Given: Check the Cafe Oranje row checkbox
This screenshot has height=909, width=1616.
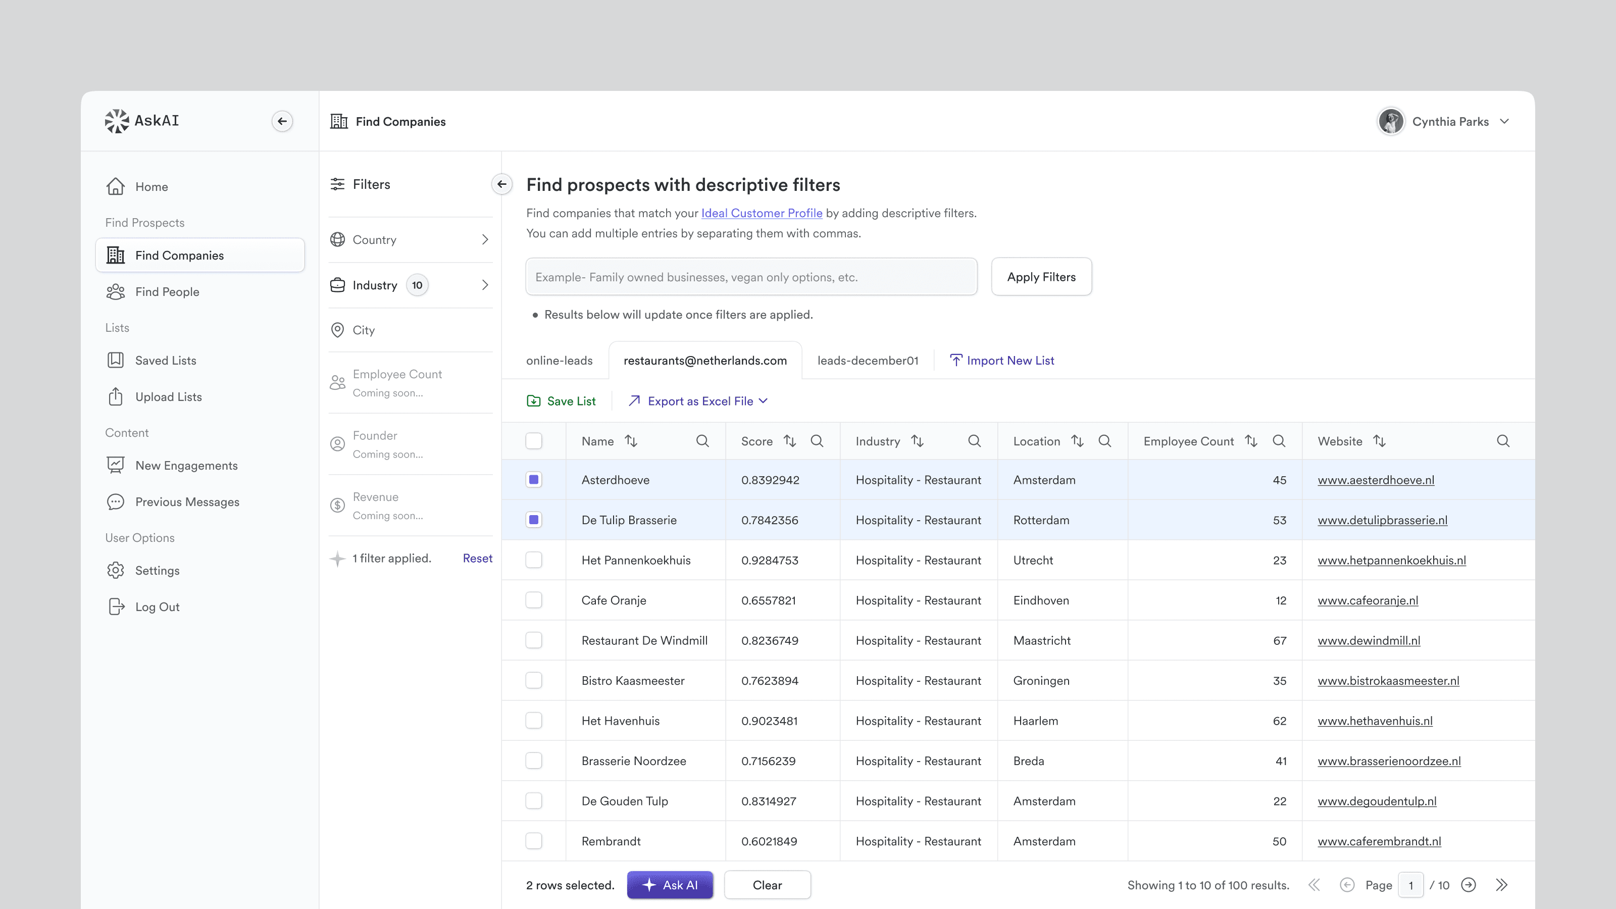Looking at the screenshot, I should coord(534,600).
